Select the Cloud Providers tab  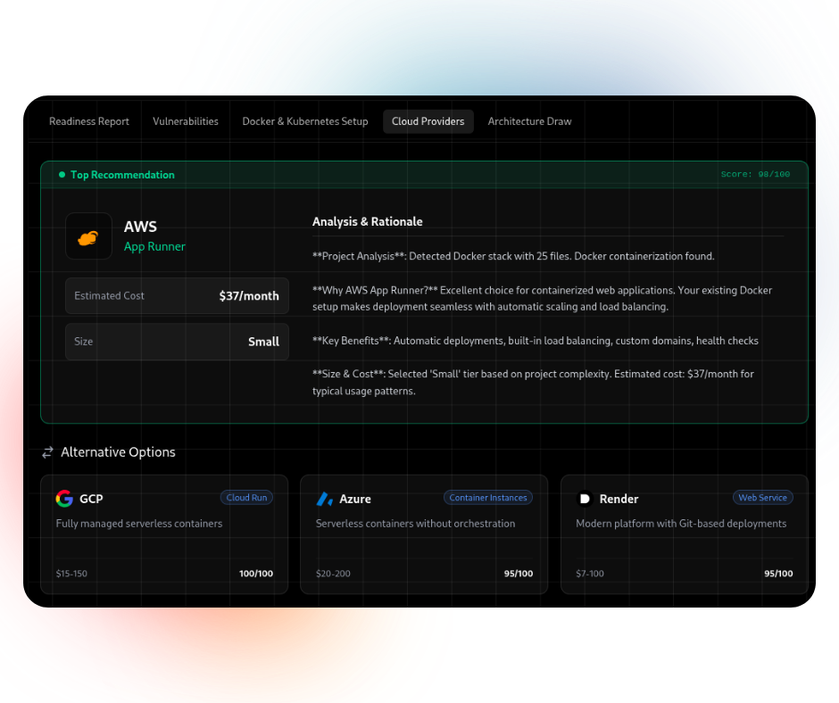[x=428, y=121]
